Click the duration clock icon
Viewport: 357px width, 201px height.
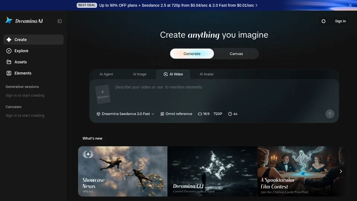[230, 114]
